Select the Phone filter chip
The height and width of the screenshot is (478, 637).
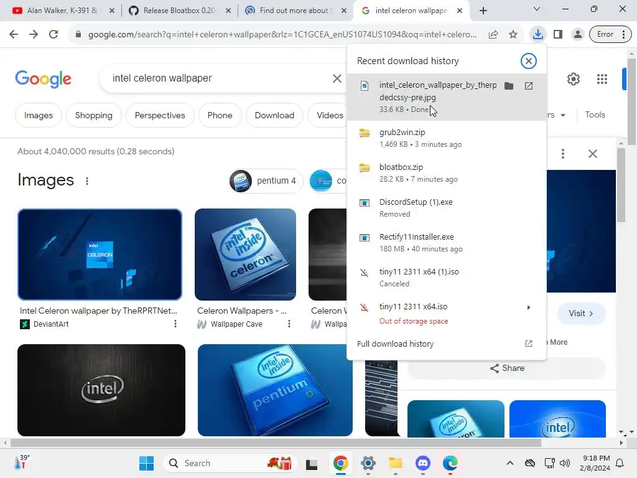220,115
